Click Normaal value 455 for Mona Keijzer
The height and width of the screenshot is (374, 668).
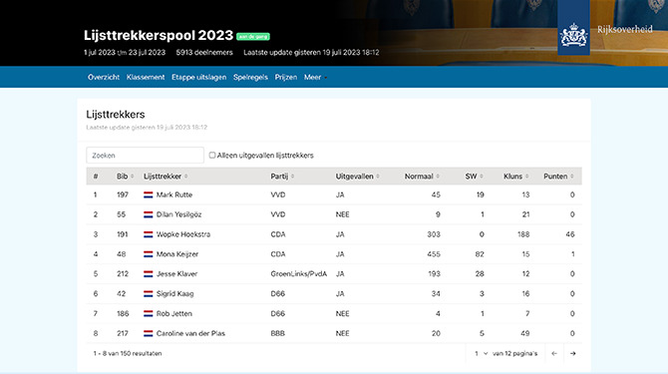(434, 254)
